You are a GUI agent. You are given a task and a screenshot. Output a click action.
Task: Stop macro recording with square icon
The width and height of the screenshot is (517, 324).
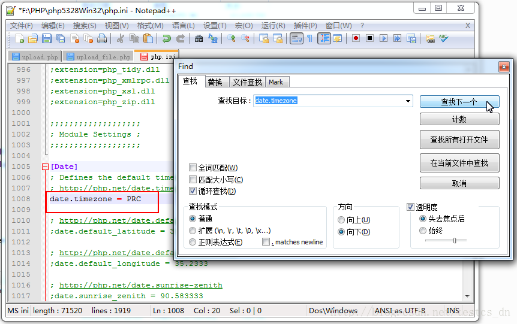click(x=369, y=38)
